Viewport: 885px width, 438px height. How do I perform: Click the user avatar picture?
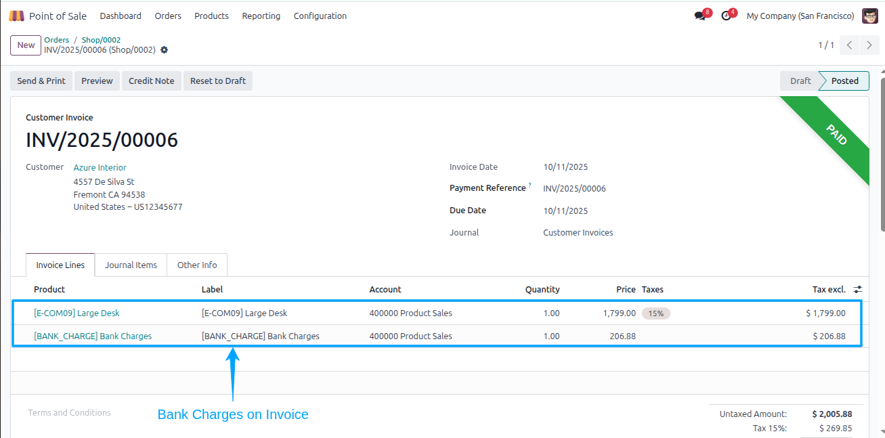click(870, 16)
